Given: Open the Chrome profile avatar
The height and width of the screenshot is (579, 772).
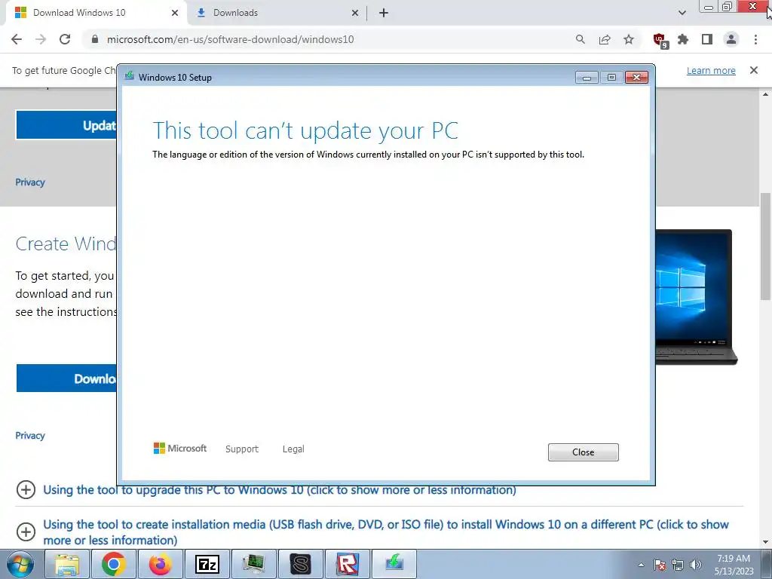Looking at the screenshot, I should (731, 39).
